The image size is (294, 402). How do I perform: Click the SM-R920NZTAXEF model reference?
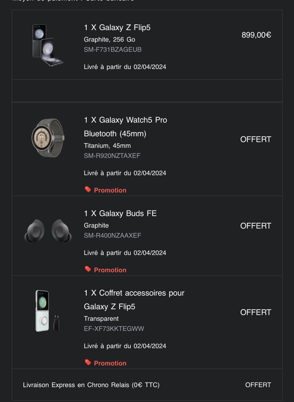pyautogui.click(x=112, y=156)
